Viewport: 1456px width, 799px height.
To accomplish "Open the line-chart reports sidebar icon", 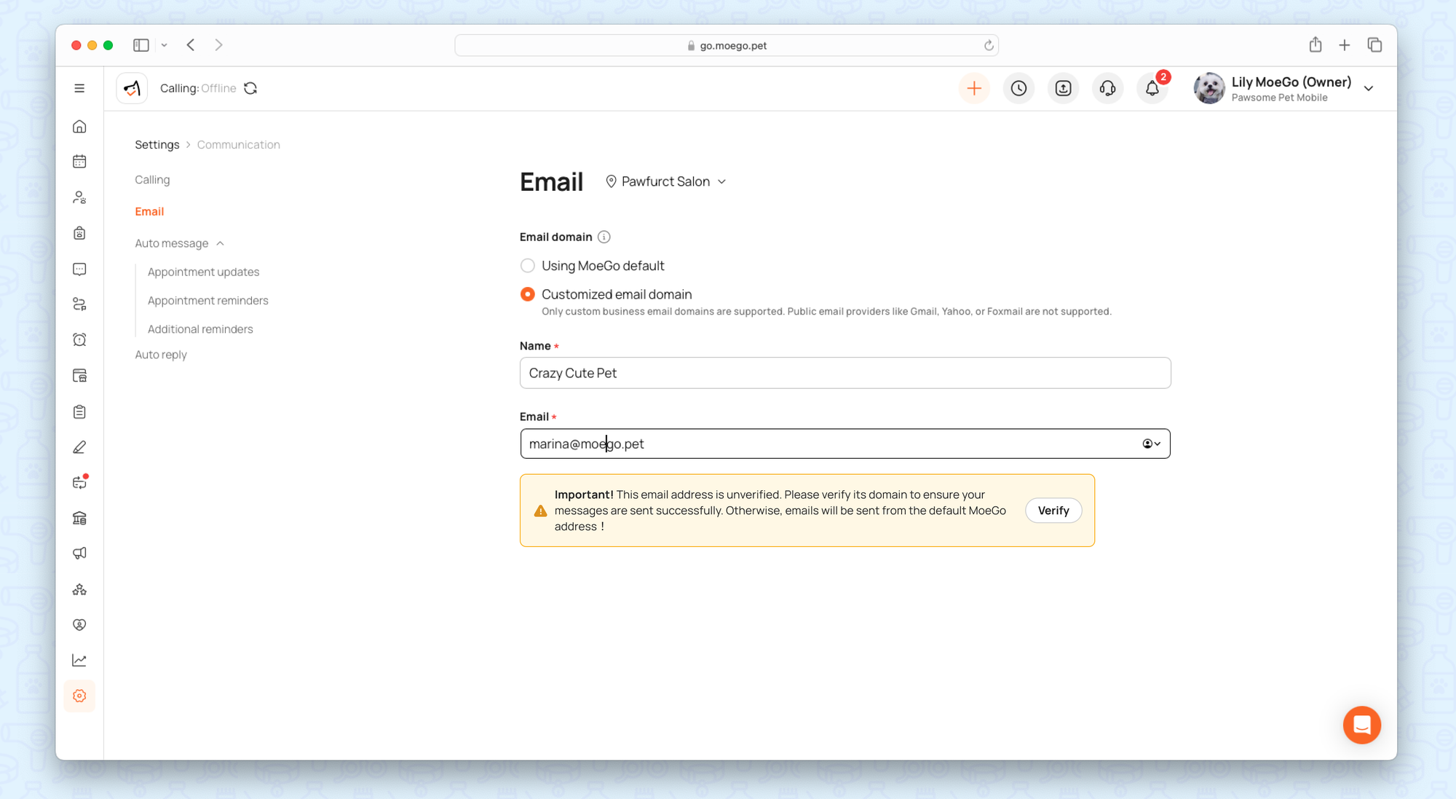I will (79, 661).
